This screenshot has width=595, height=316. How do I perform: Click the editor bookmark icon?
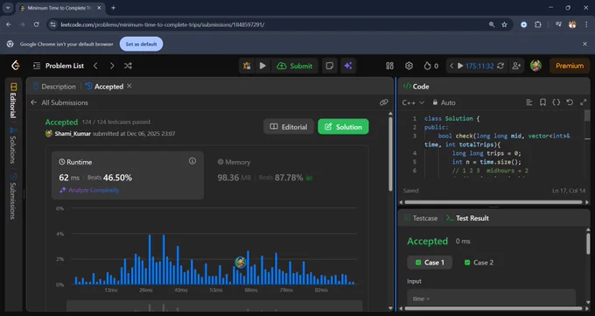coord(542,102)
